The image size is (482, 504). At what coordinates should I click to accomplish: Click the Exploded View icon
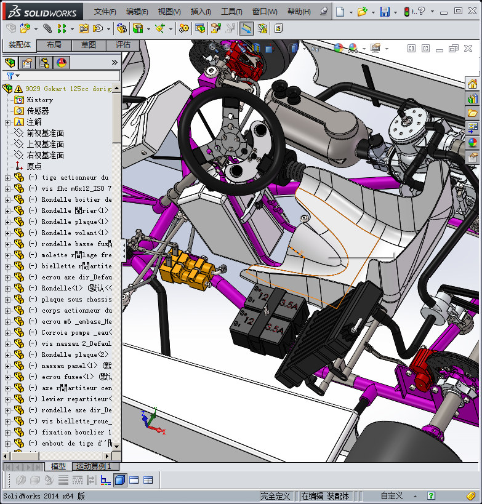click(216, 28)
